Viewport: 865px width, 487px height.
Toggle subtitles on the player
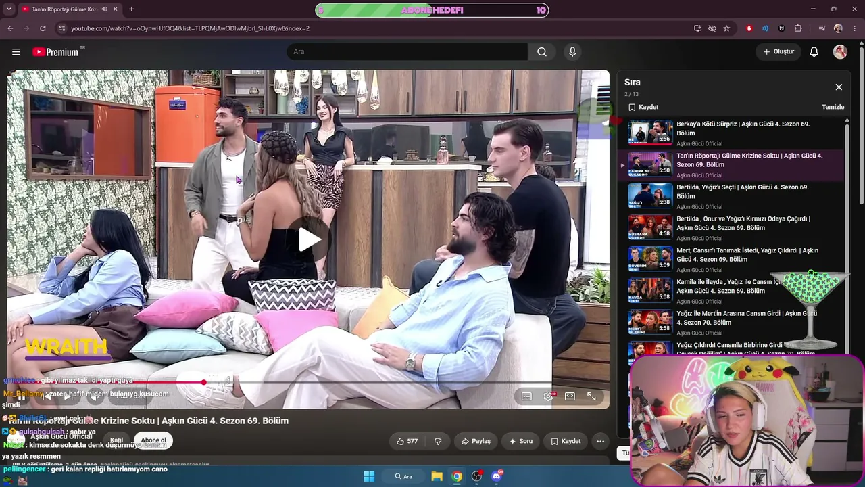click(x=526, y=396)
